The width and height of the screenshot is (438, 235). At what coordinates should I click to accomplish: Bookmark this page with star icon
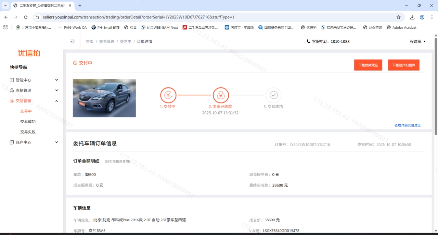pos(398,17)
